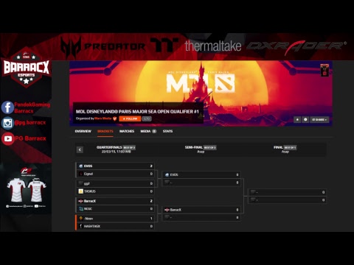Click the EVOS semi-final name
This screenshot has width=354, height=265.
click(x=174, y=174)
